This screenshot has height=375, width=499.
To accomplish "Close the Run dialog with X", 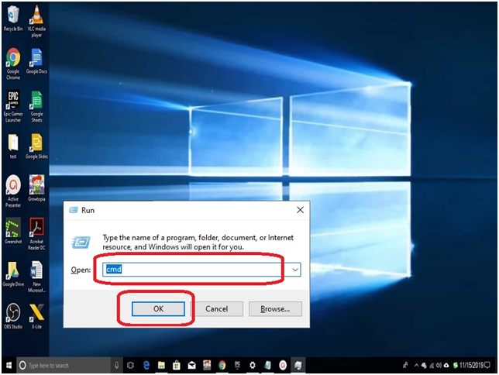I will point(300,210).
